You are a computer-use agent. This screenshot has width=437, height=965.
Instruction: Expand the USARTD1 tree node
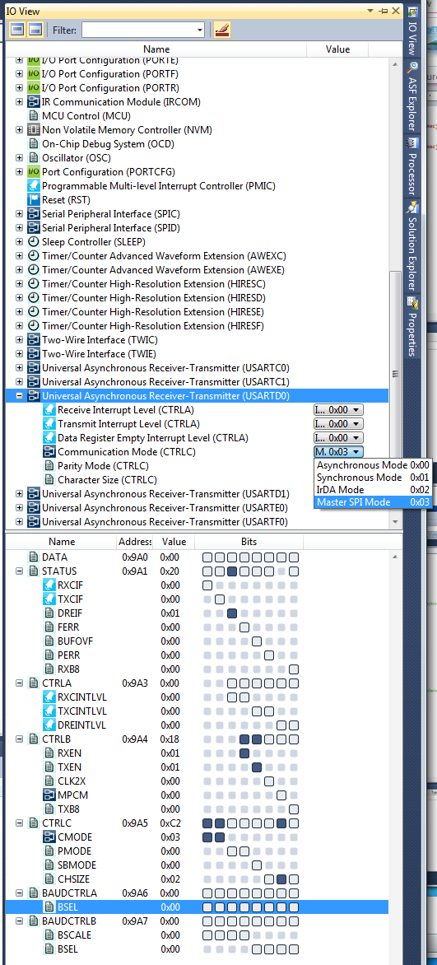click(x=19, y=494)
